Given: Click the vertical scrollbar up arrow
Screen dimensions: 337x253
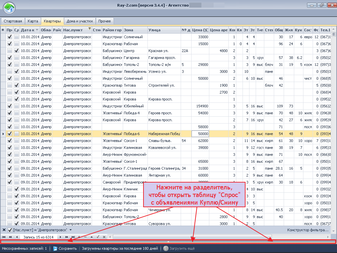Looking at the screenshot, I should click(x=333, y=29).
